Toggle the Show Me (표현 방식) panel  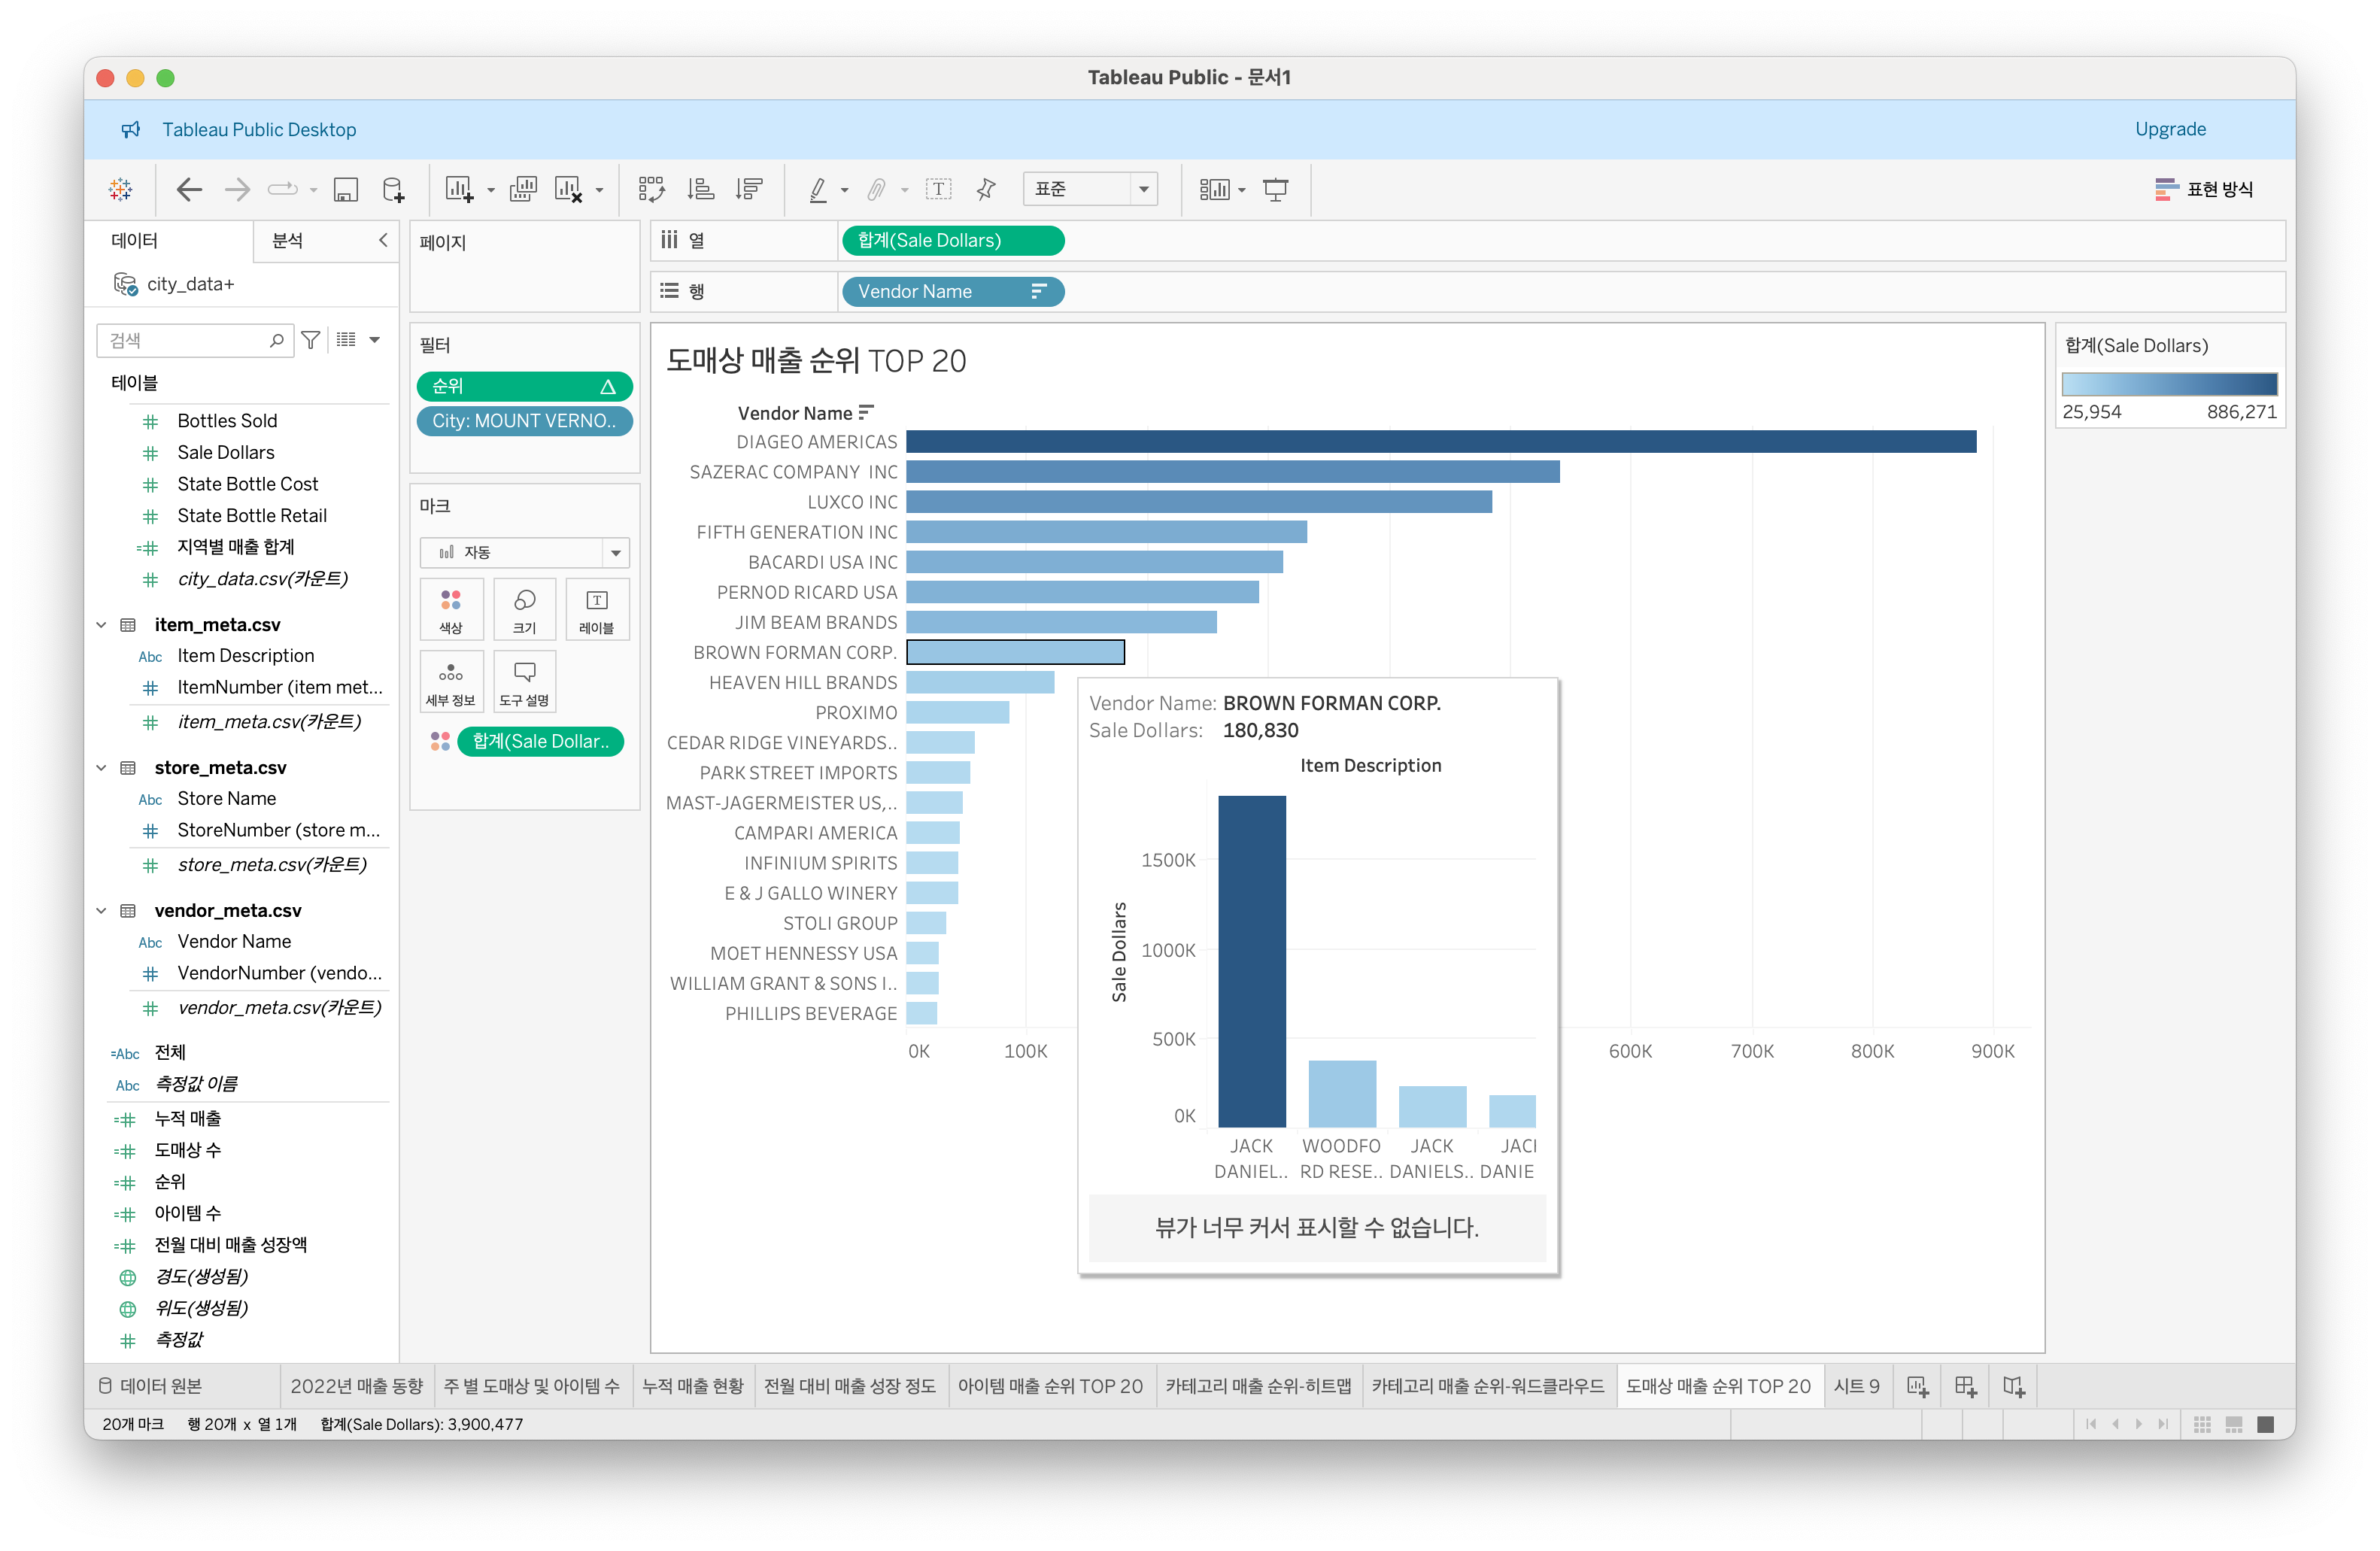[x=2203, y=189]
